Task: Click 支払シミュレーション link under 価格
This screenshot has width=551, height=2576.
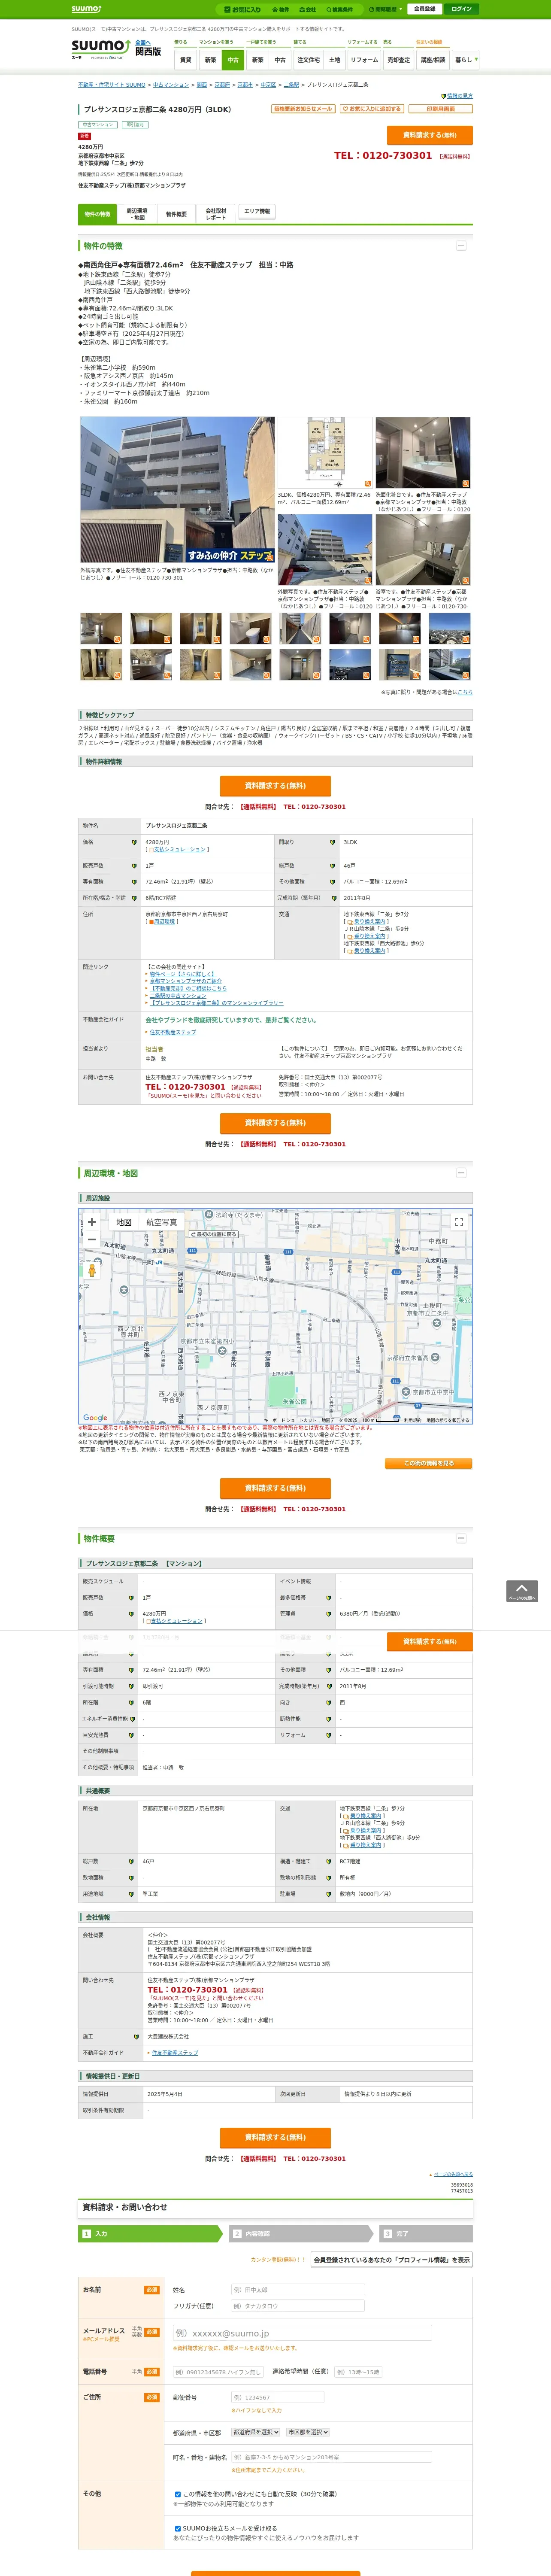Action: (178, 850)
